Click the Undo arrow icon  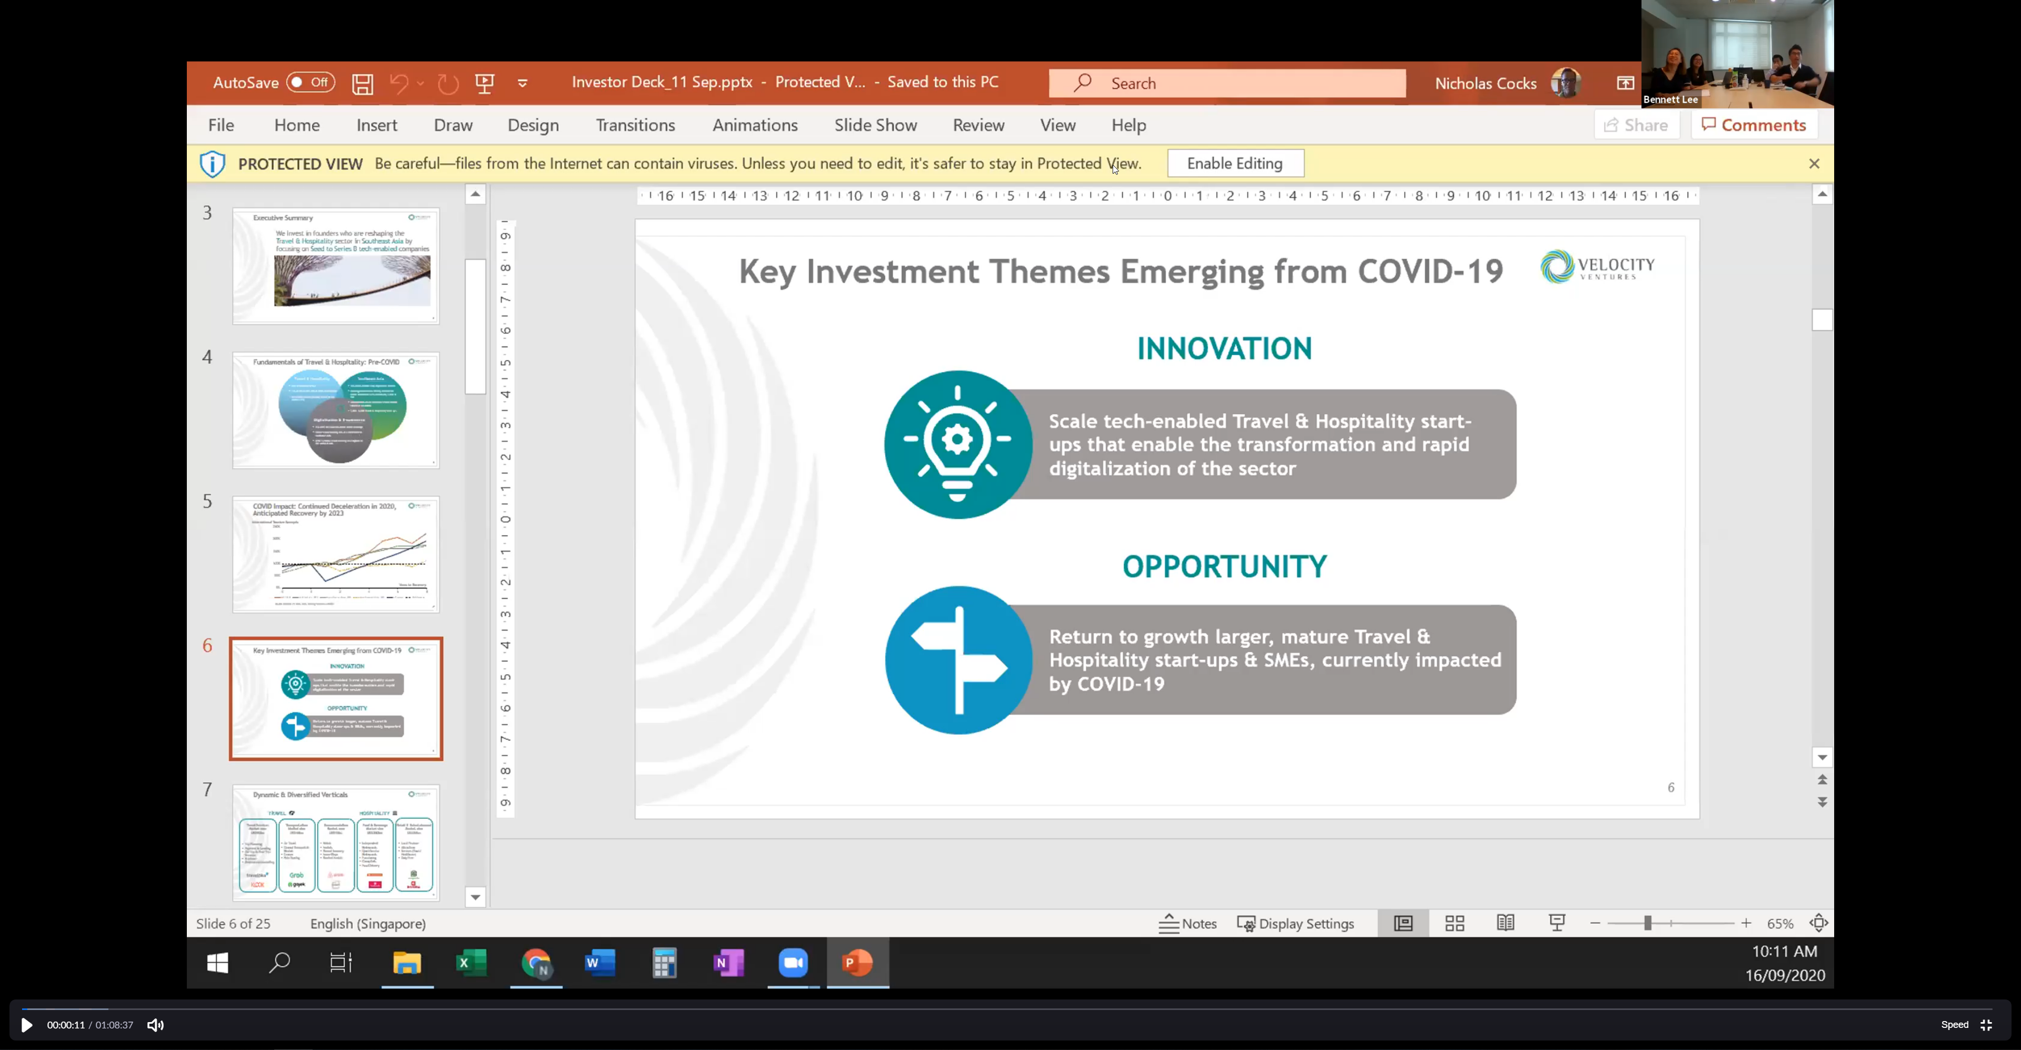click(x=399, y=83)
